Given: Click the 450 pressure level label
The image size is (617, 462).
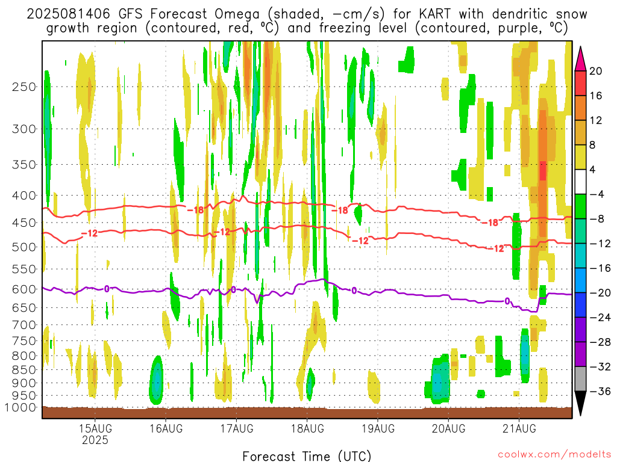Looking at the screenshot, I should tap(23, 223).
